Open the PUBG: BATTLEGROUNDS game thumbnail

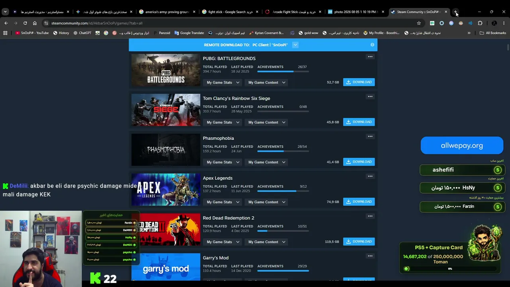click(x=166, y=70)
